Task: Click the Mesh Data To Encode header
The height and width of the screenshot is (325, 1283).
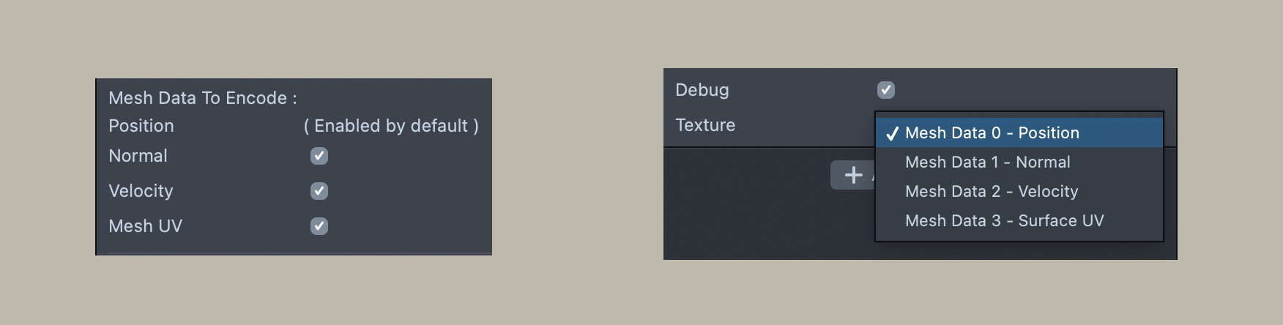Action: tap(202, 98)
